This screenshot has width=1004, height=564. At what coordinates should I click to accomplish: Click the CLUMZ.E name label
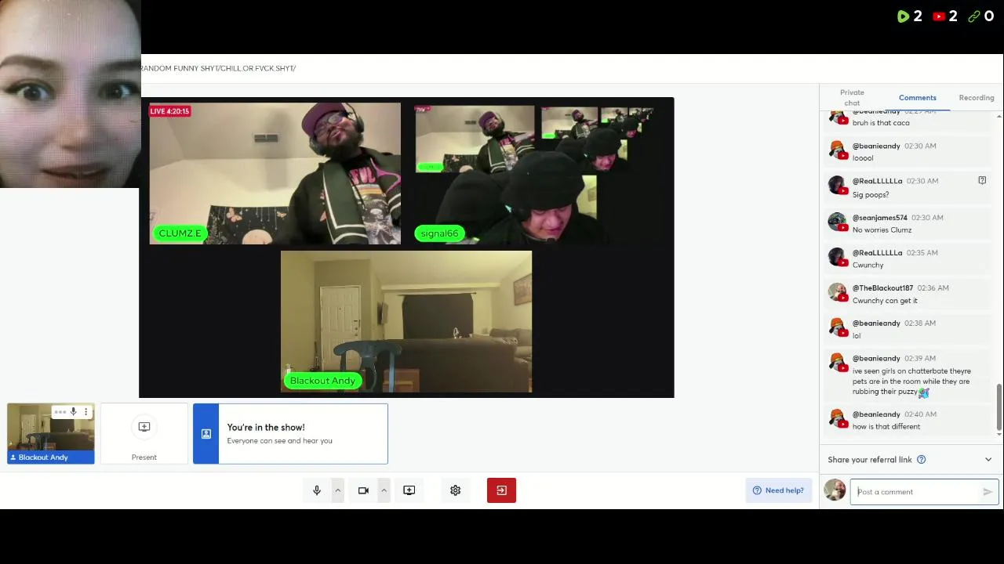click(180, 233)
